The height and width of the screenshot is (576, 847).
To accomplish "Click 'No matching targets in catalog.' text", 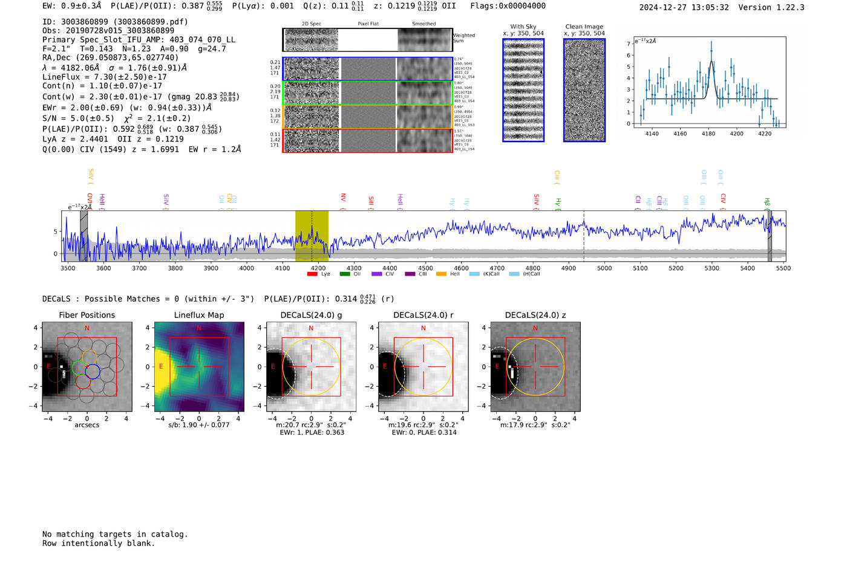I will [115, 534].
